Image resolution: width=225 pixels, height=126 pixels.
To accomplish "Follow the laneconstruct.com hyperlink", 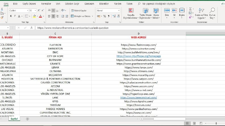I will click(x=139, y=97).
